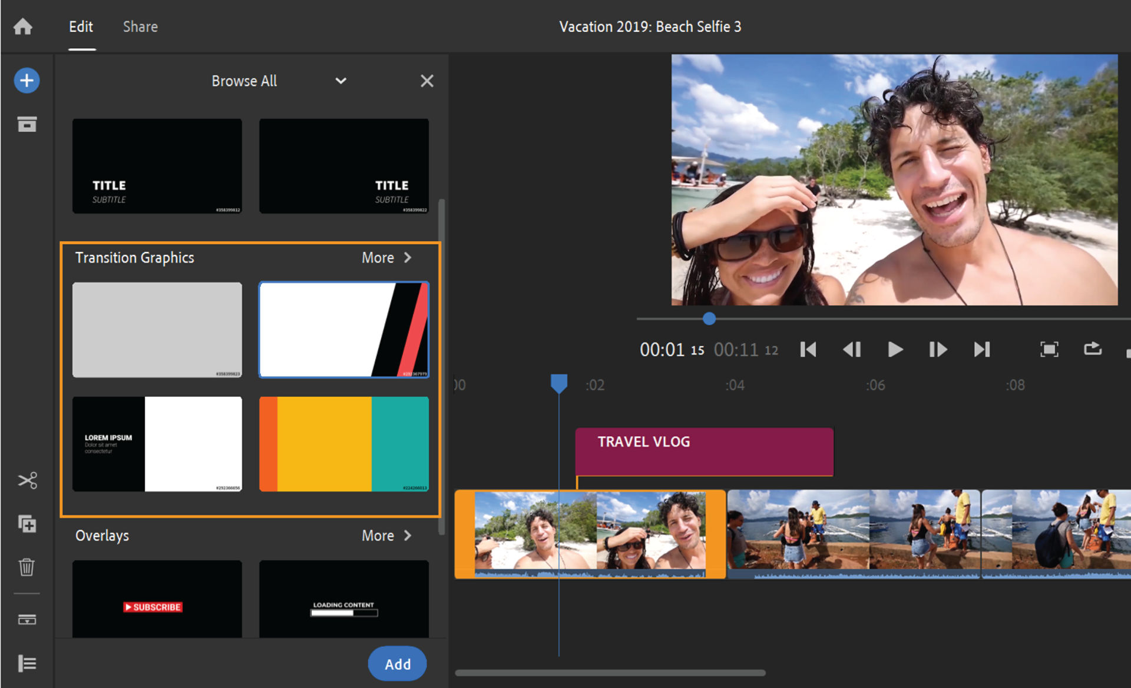Click the duplicate clip icon

click(27, 523)
